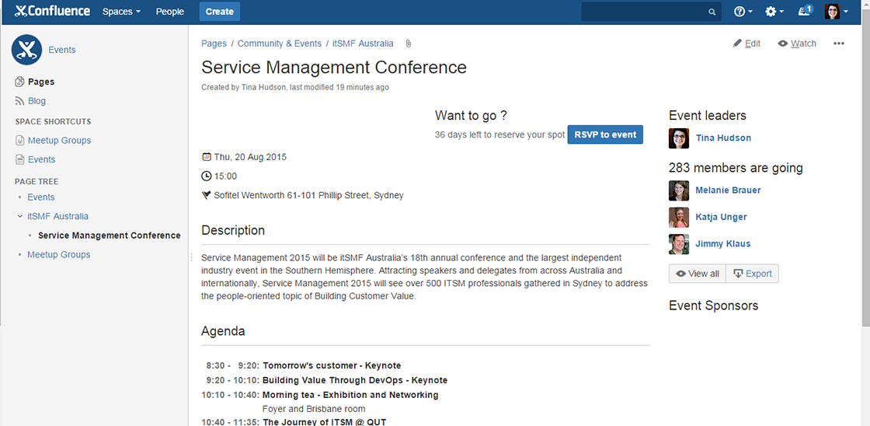
Task: Click itSMF Australia breadcrumb link
Action: click(363, 44)
